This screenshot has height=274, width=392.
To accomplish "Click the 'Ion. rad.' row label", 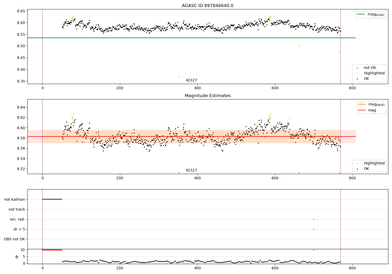I will tap(18, 219).
